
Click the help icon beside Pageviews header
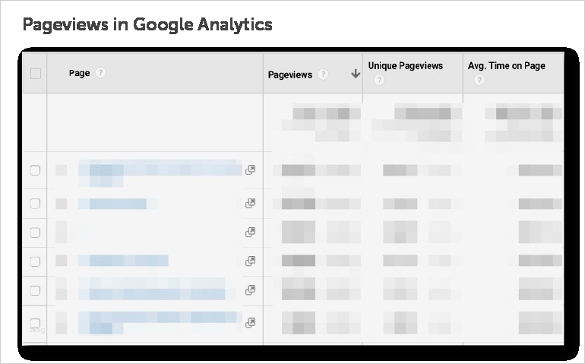(x=324, y=74)
